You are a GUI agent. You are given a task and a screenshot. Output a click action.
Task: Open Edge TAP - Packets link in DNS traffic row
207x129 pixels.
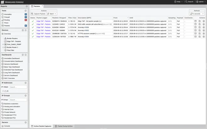pyautogui.click(x=44, y=24)
